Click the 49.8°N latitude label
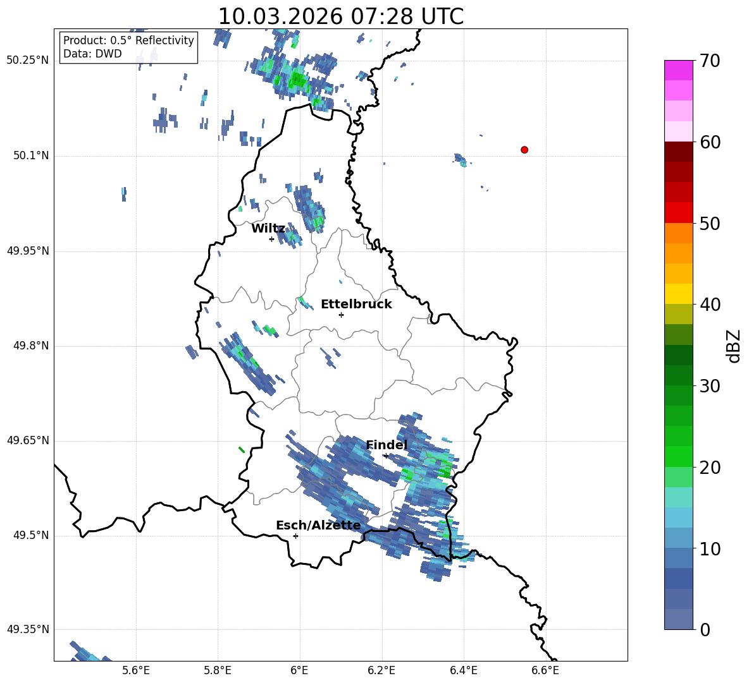This screenshot has height=683, width=749. click(x=31, y=346)
